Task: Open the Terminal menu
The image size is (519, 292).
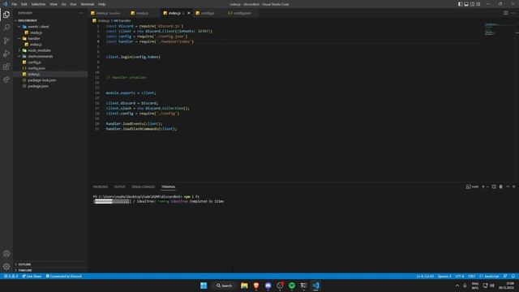Action: tap(88, 4)
